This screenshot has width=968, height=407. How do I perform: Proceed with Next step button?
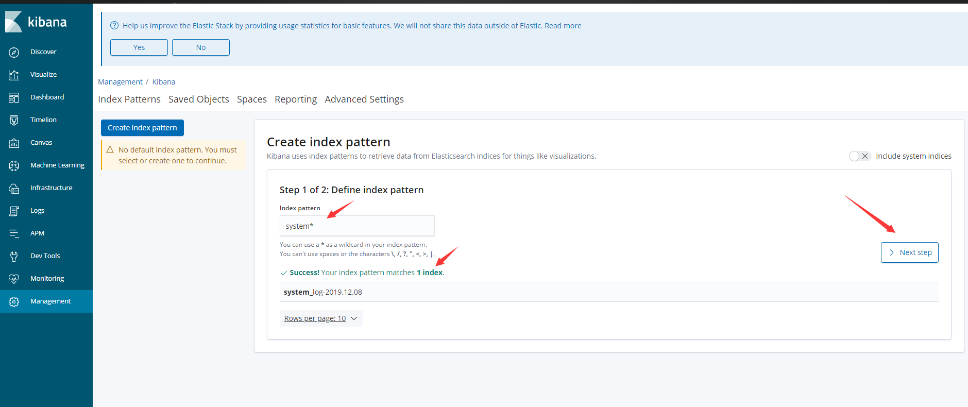(910, 252)
